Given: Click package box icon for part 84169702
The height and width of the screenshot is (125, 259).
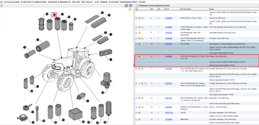Looking at the screenshot, I should point(139,33).
